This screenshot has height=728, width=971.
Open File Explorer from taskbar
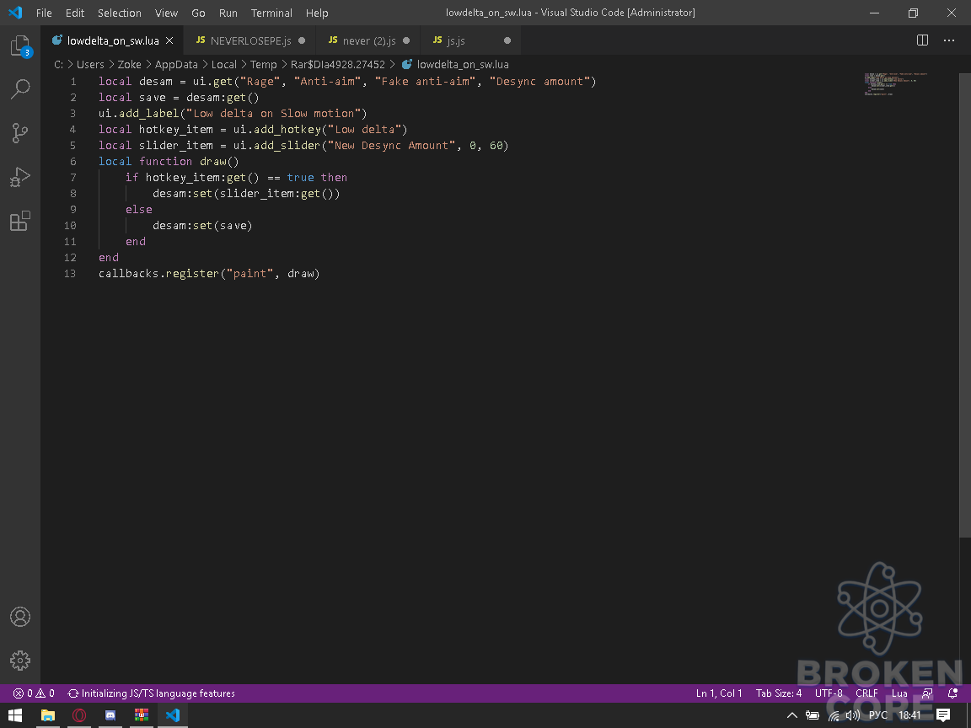(x=48, y=715)
